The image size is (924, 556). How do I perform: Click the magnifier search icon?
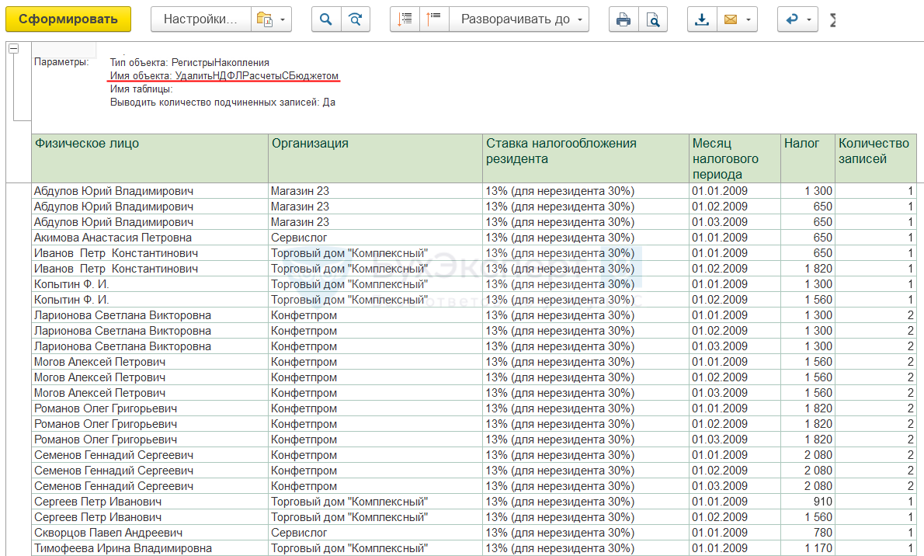326,19
